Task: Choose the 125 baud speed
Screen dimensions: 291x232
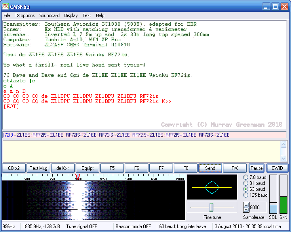Action: (x=245, y=195)
